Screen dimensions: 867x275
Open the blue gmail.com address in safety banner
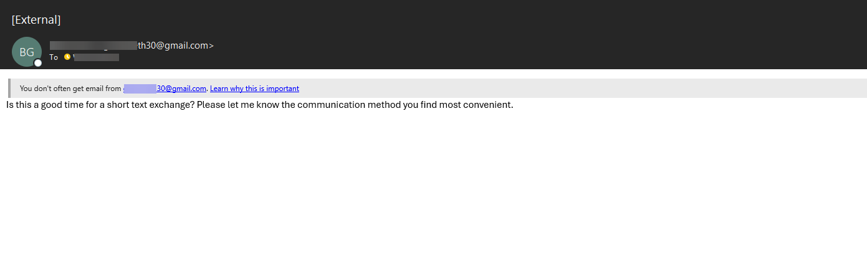coord(165,89)
